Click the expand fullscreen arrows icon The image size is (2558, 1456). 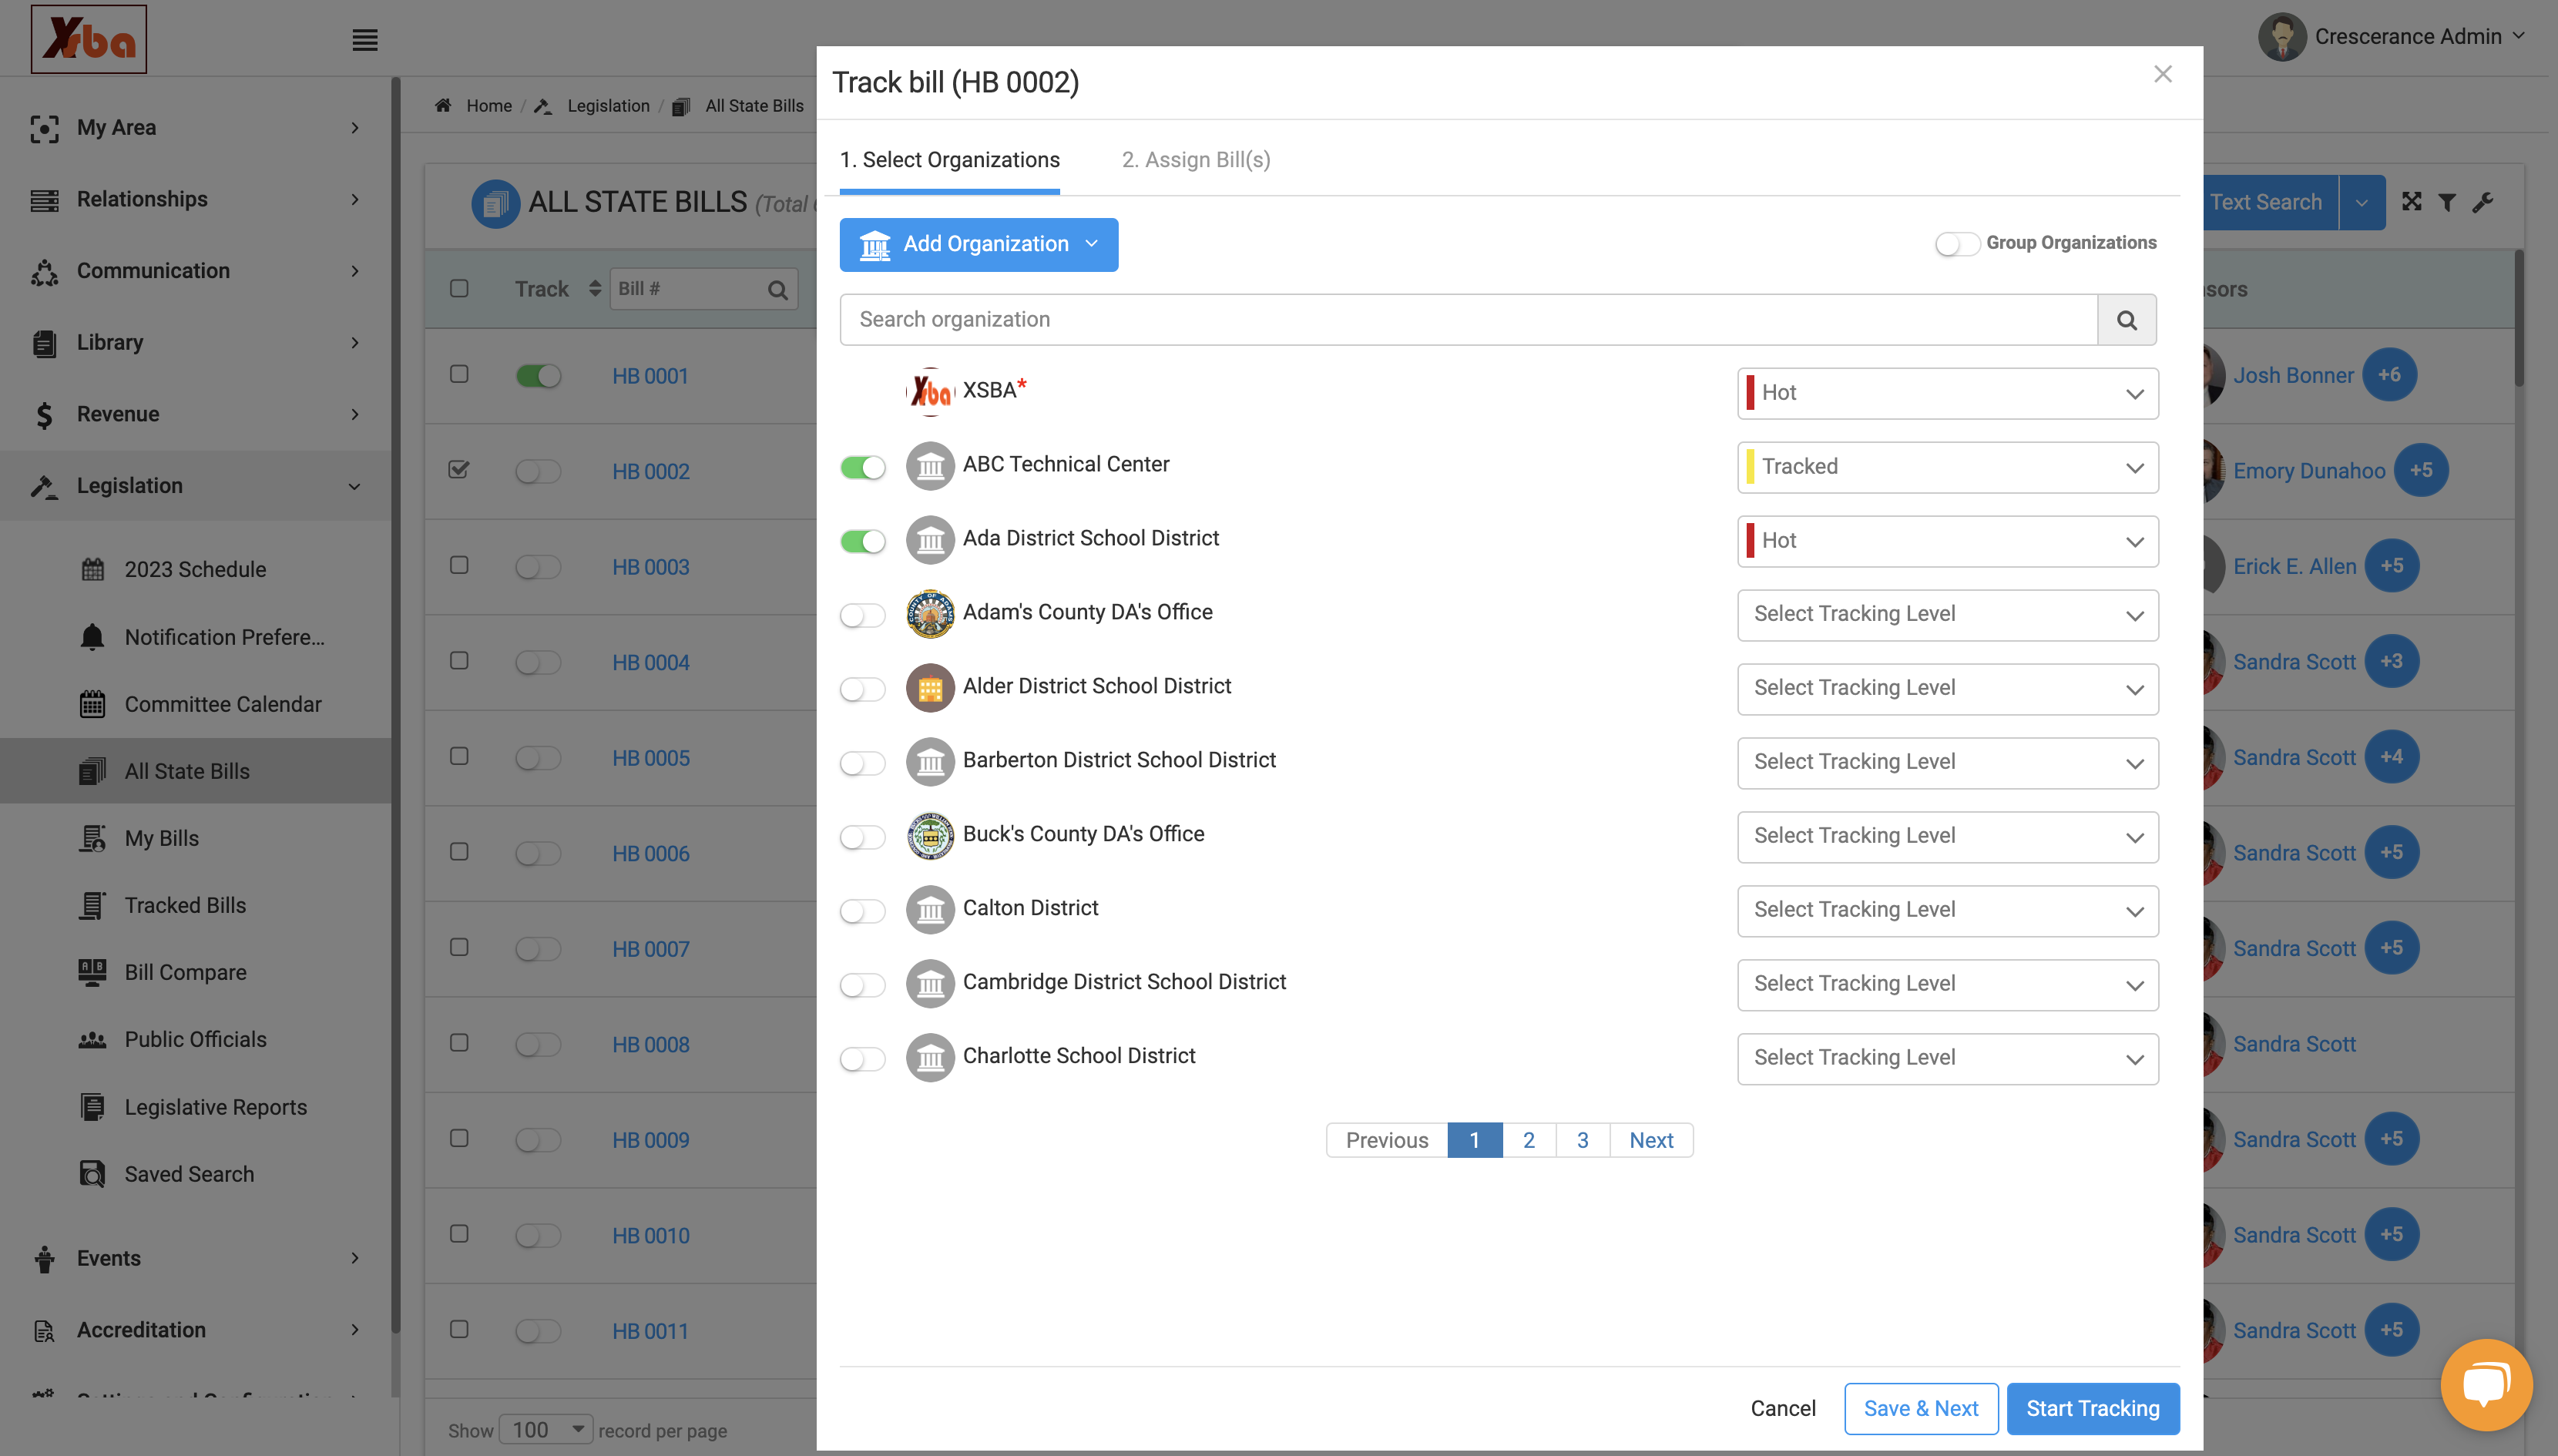pyautogui.click(x=2412, y=202)
